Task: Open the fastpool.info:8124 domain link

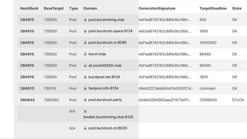Action: coord(103,88)
